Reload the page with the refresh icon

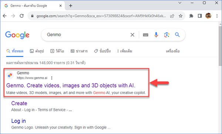click(x=22, y=16)
